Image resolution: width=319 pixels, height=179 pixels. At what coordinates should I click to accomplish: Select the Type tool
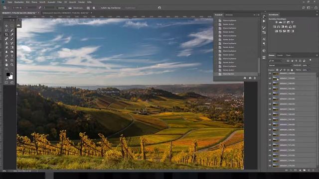click(12, 56)
